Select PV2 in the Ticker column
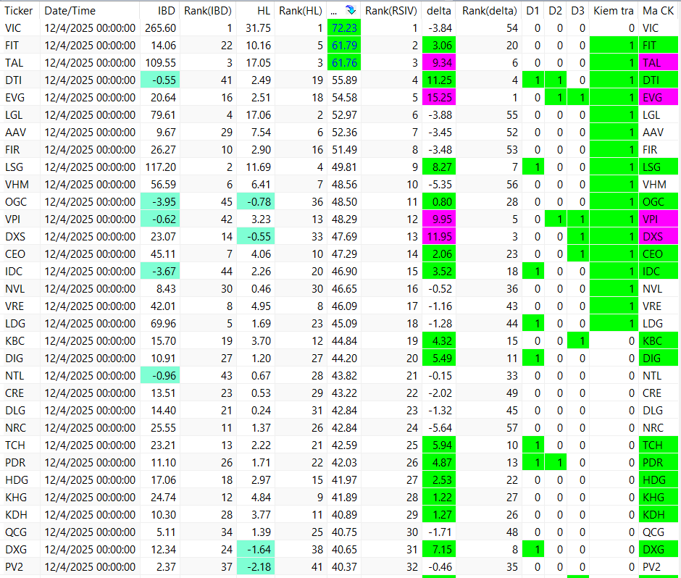 (14, 566)
